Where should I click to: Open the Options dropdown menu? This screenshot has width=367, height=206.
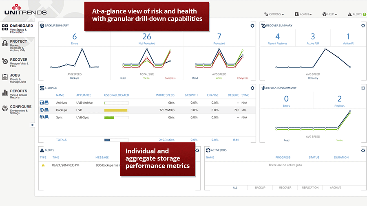coord(274,14)
